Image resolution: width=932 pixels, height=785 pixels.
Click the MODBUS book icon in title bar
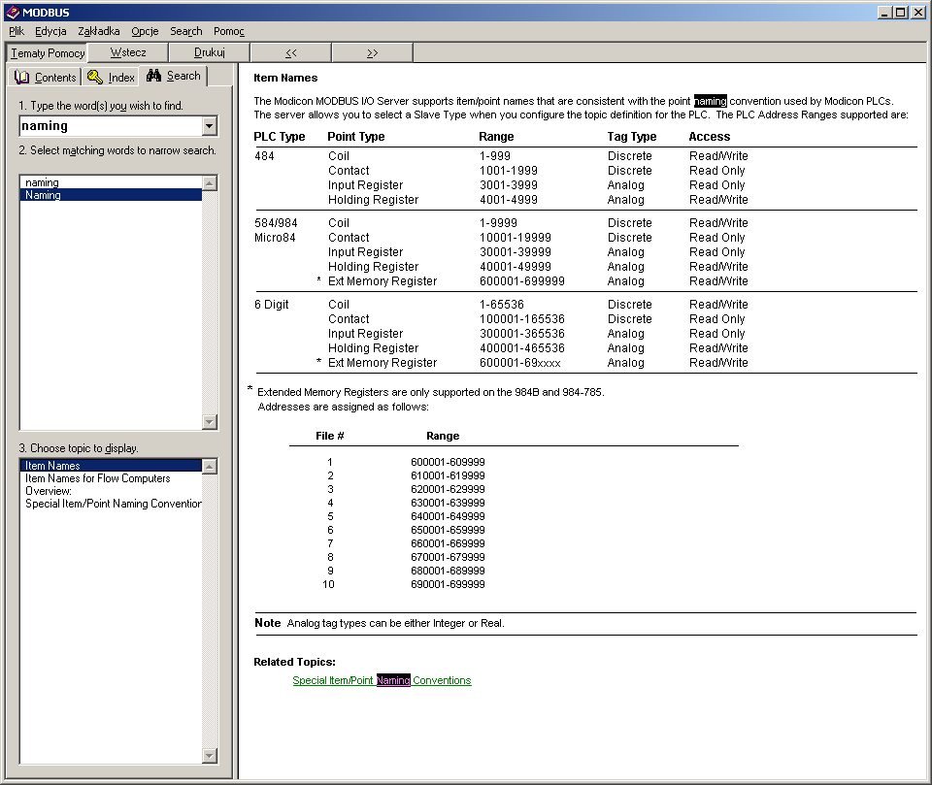(x=13, y=12)
